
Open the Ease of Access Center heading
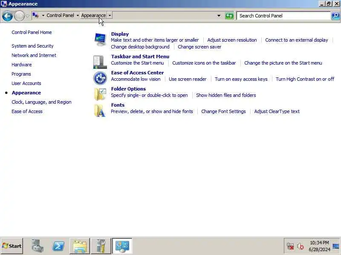coord(137,73)
